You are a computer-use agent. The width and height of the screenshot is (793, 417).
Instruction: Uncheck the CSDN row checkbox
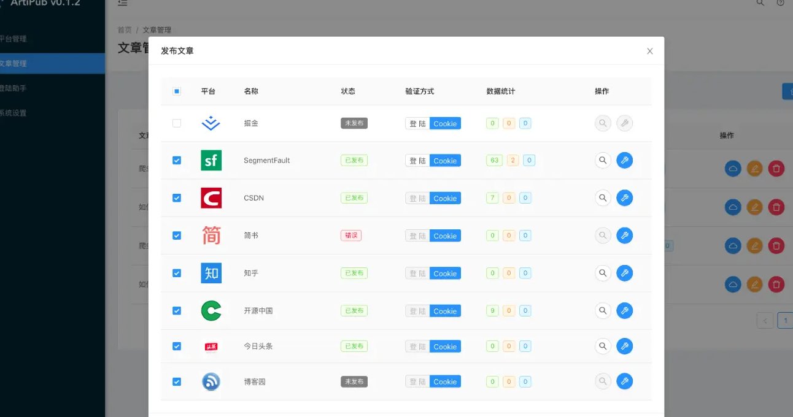(x=177, y=198)
